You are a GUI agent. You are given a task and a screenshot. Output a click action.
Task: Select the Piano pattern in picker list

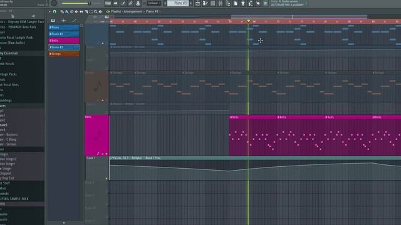coord(64,27)
